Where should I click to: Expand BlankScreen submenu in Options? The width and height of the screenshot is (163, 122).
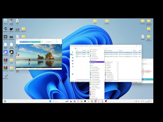[111, 62]
